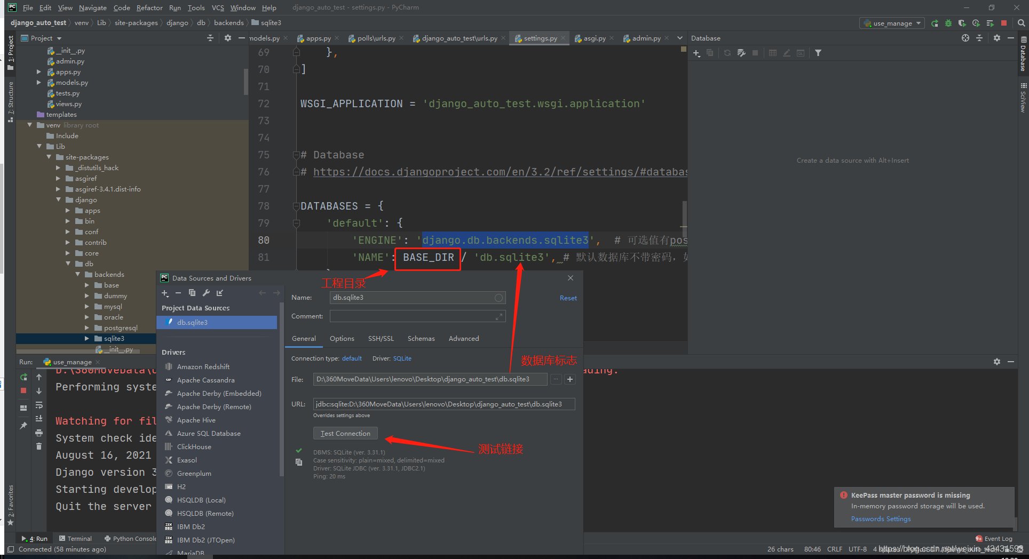Viewport: 1029px width, 559px height.
Task: Make data source global icon in dialog
Action: (x=220, y=293)
